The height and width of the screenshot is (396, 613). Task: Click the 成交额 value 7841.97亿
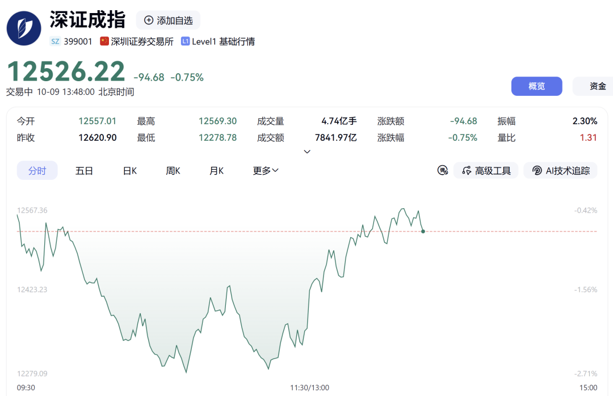(336, 138)
